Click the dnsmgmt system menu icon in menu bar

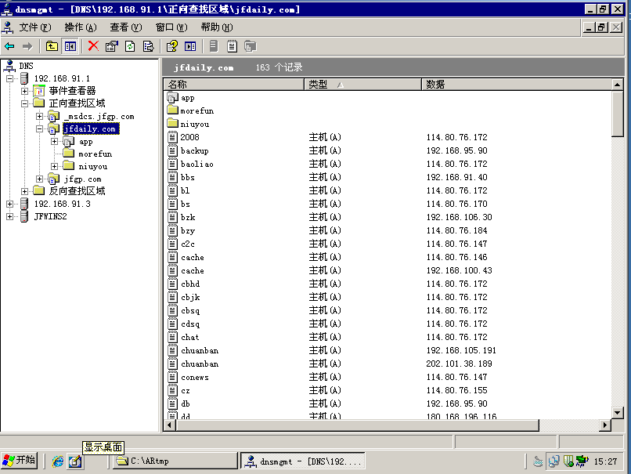[7, 27]
